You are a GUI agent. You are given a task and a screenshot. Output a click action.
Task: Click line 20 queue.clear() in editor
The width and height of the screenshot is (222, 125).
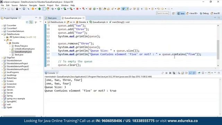[x=69, y=65]
